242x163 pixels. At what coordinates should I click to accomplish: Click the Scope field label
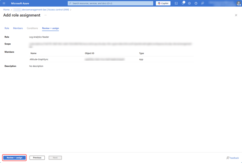point(8,44)
